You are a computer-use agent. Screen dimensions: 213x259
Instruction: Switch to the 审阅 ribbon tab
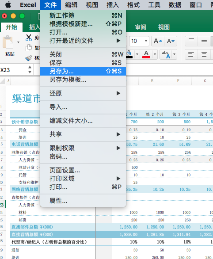click(x=141, y=27)
